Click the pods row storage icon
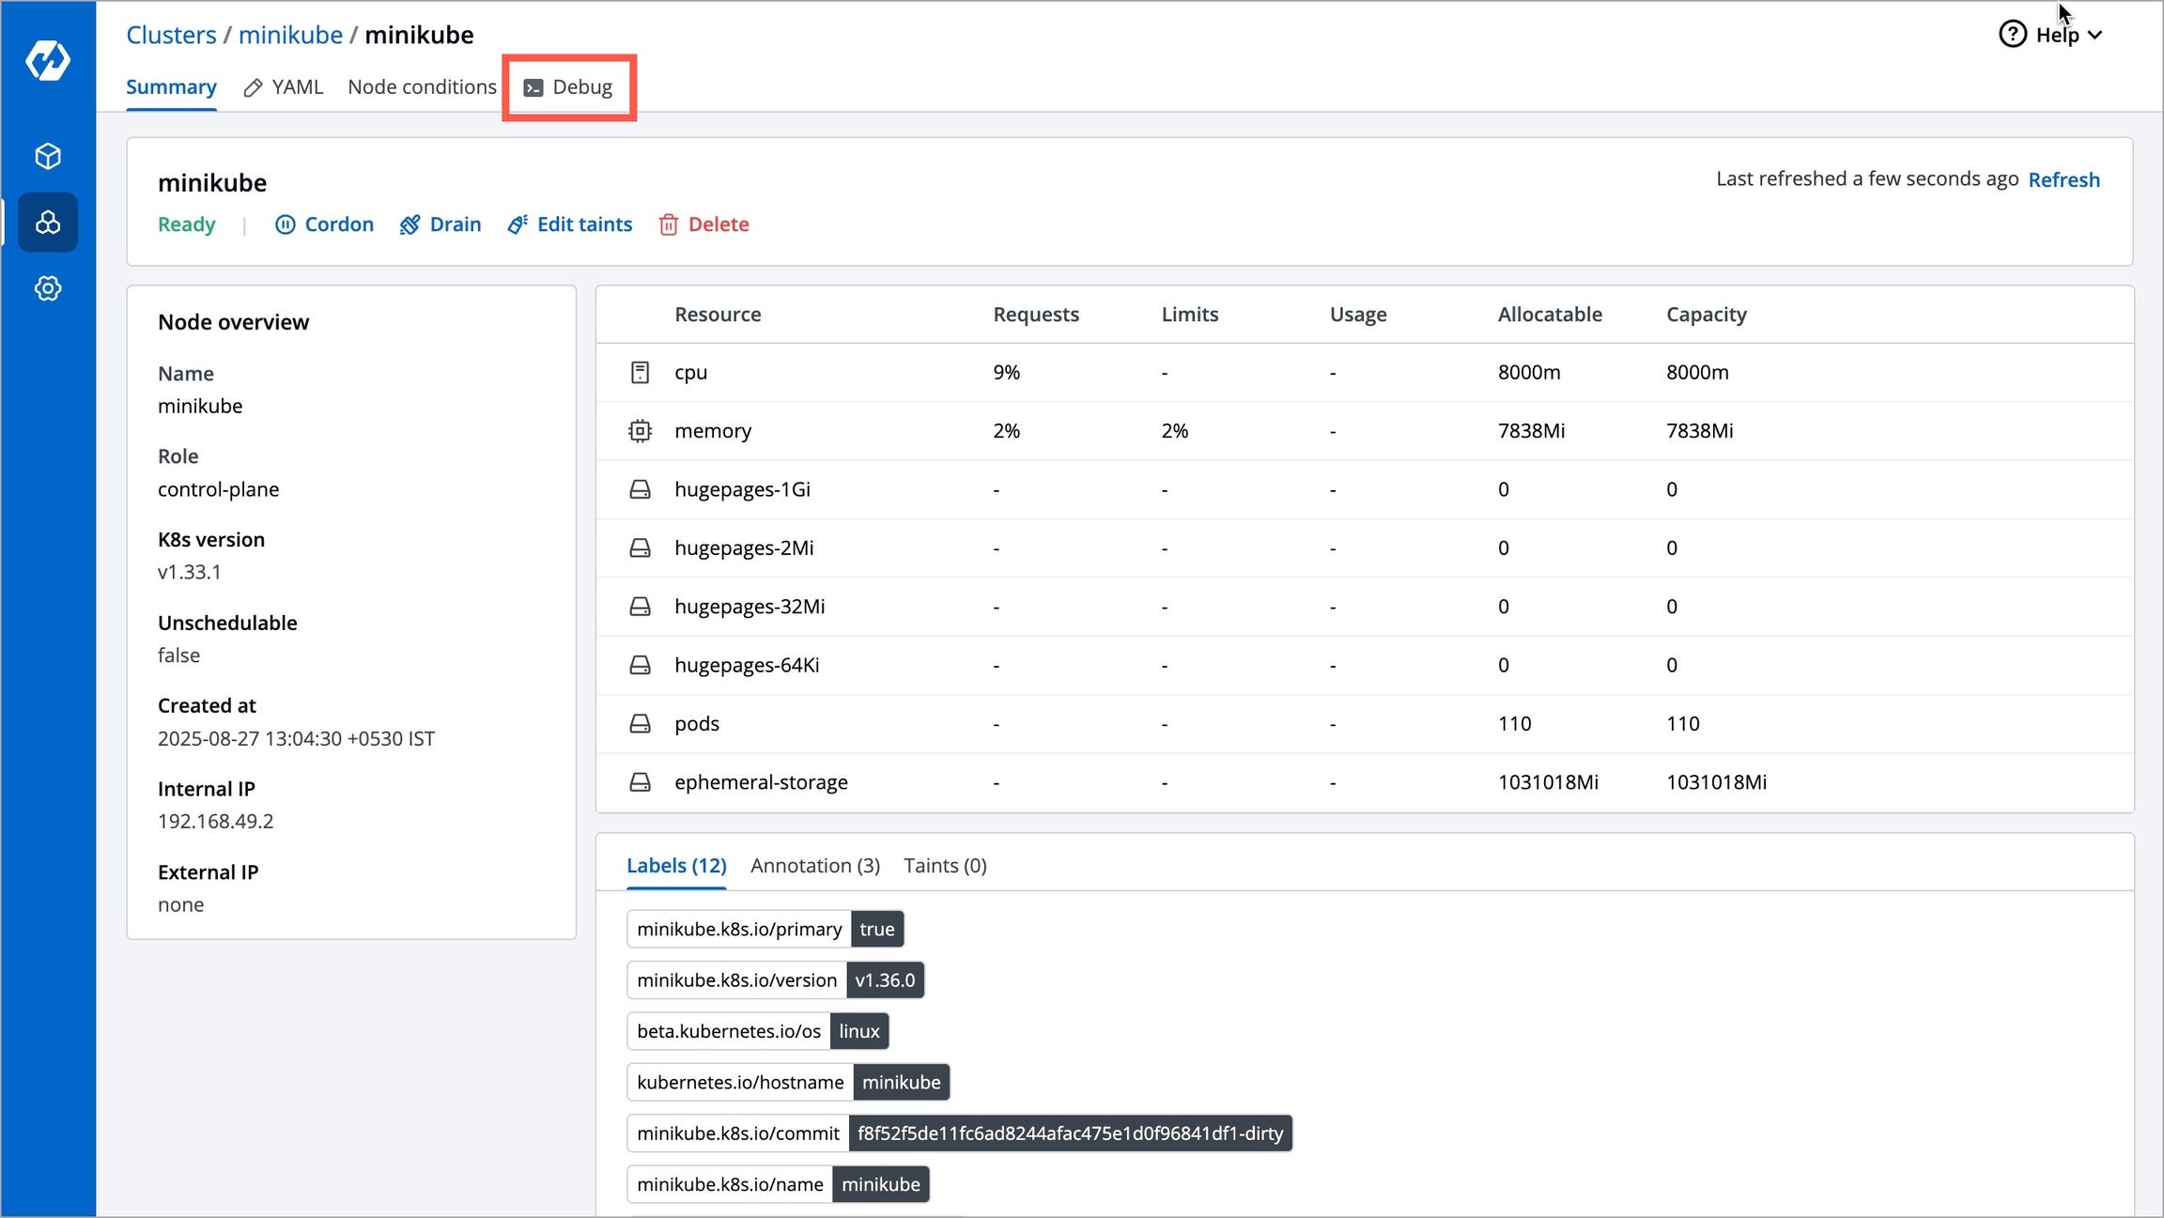The image size is (2164, 1218). tap(640, 723)
